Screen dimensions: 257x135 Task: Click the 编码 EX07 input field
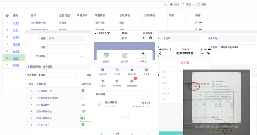pos(65,38)
